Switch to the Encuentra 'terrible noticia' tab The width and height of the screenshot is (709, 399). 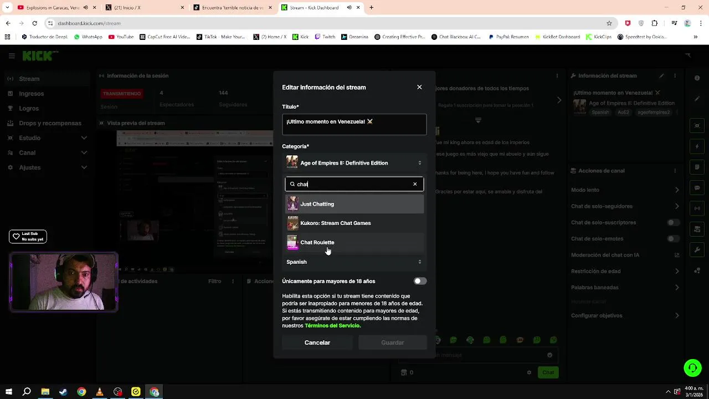pos(233,7)
